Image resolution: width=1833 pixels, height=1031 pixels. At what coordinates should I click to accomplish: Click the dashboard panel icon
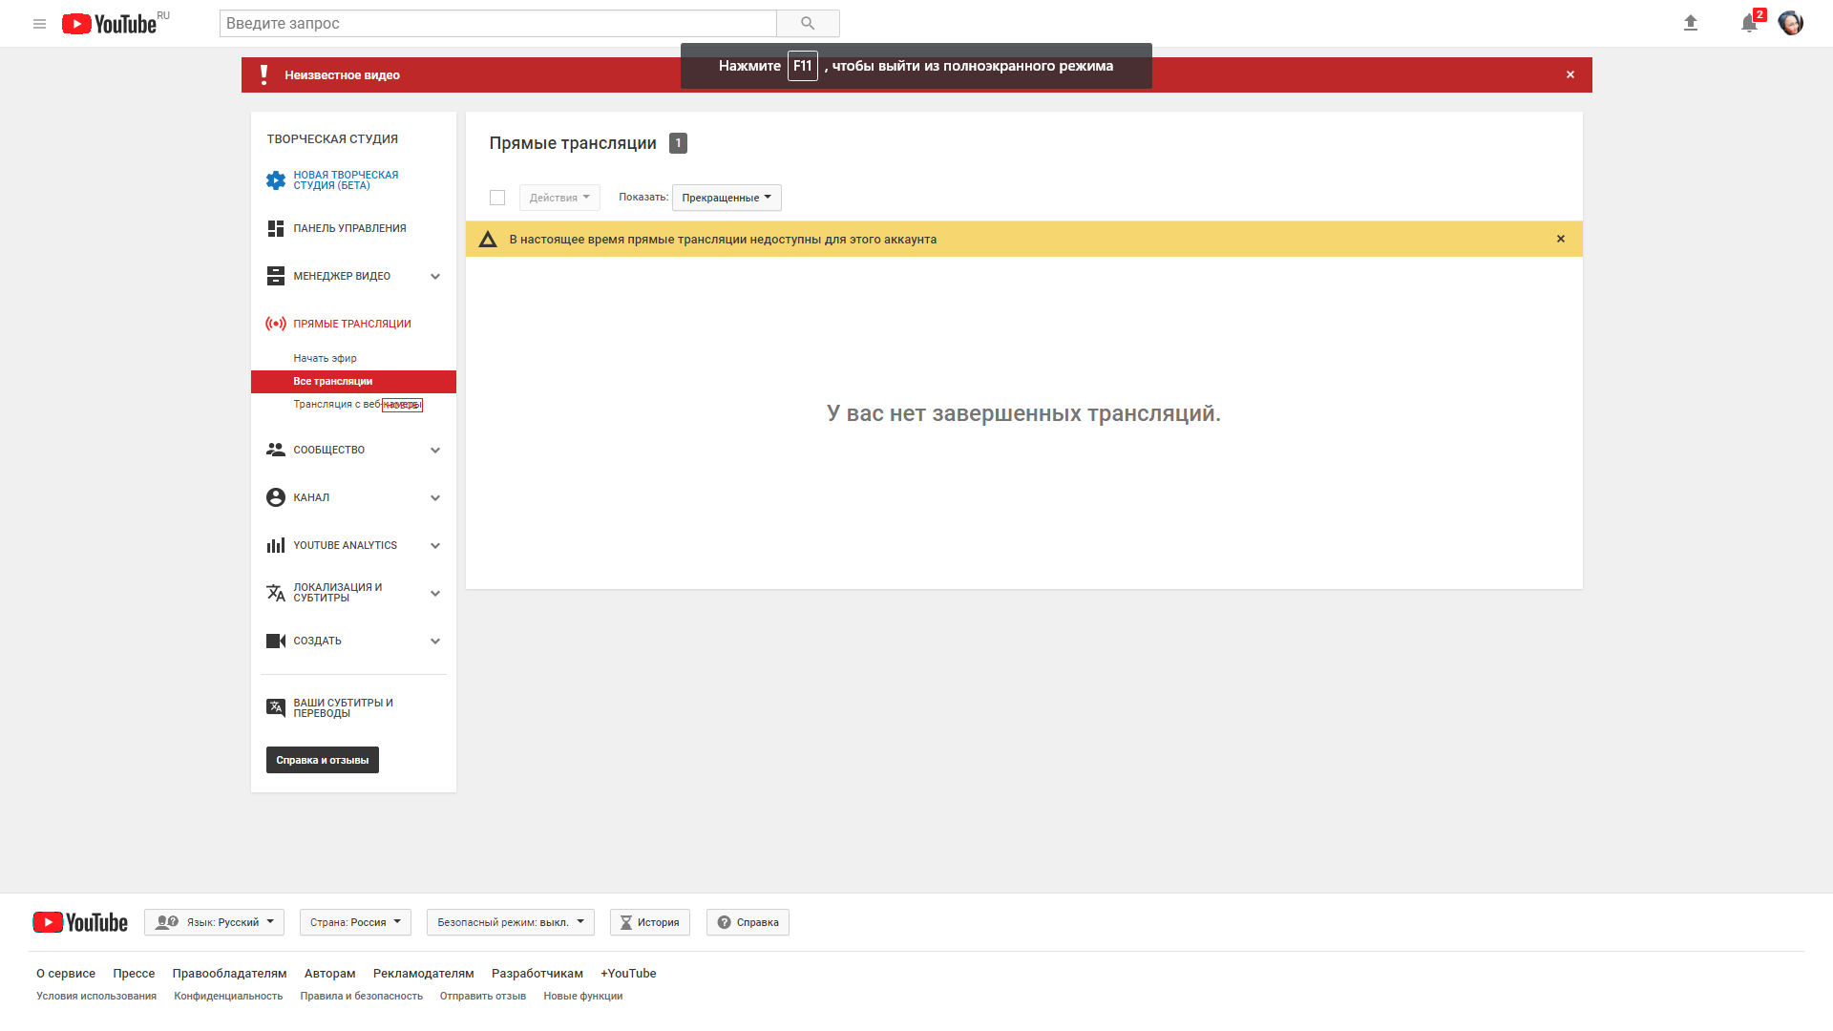pos(276,228)
